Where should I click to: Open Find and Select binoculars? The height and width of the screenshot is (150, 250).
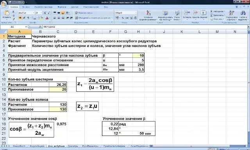(243, 15)
